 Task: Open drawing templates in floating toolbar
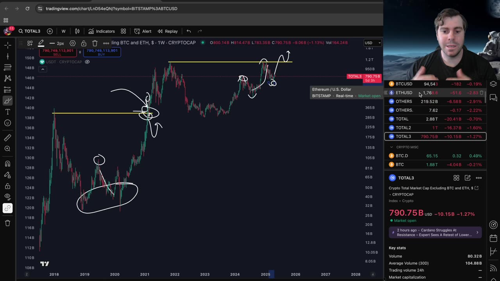(30, 43)
